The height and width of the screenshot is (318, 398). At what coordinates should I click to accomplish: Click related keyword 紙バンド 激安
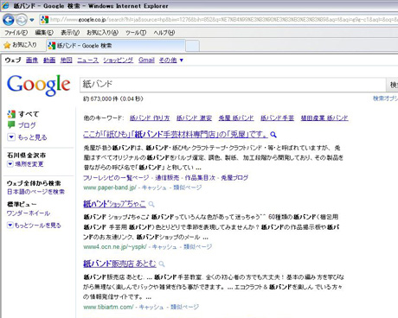(x=194, y=118)
